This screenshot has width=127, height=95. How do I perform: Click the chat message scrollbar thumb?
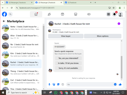click(122, 67)
